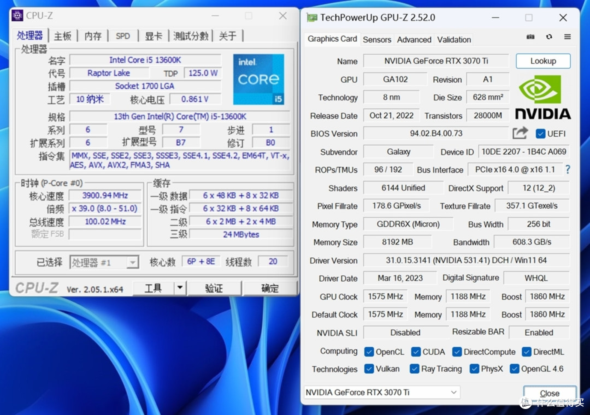
Task: Expand the 工具 dropdown arrow in CPU-Z
Action: pos(180,288)
